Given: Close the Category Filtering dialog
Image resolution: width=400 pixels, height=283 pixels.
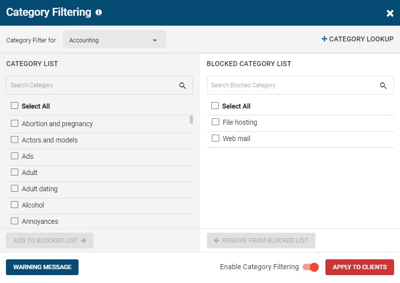Looking at the screenshot, I should click(390, 13).
